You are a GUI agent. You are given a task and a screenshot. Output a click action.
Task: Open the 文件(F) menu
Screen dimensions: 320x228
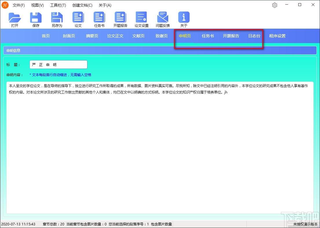click(19, 5)
